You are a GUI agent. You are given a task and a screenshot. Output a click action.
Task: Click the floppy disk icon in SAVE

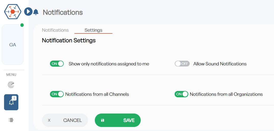click(102, 120)
